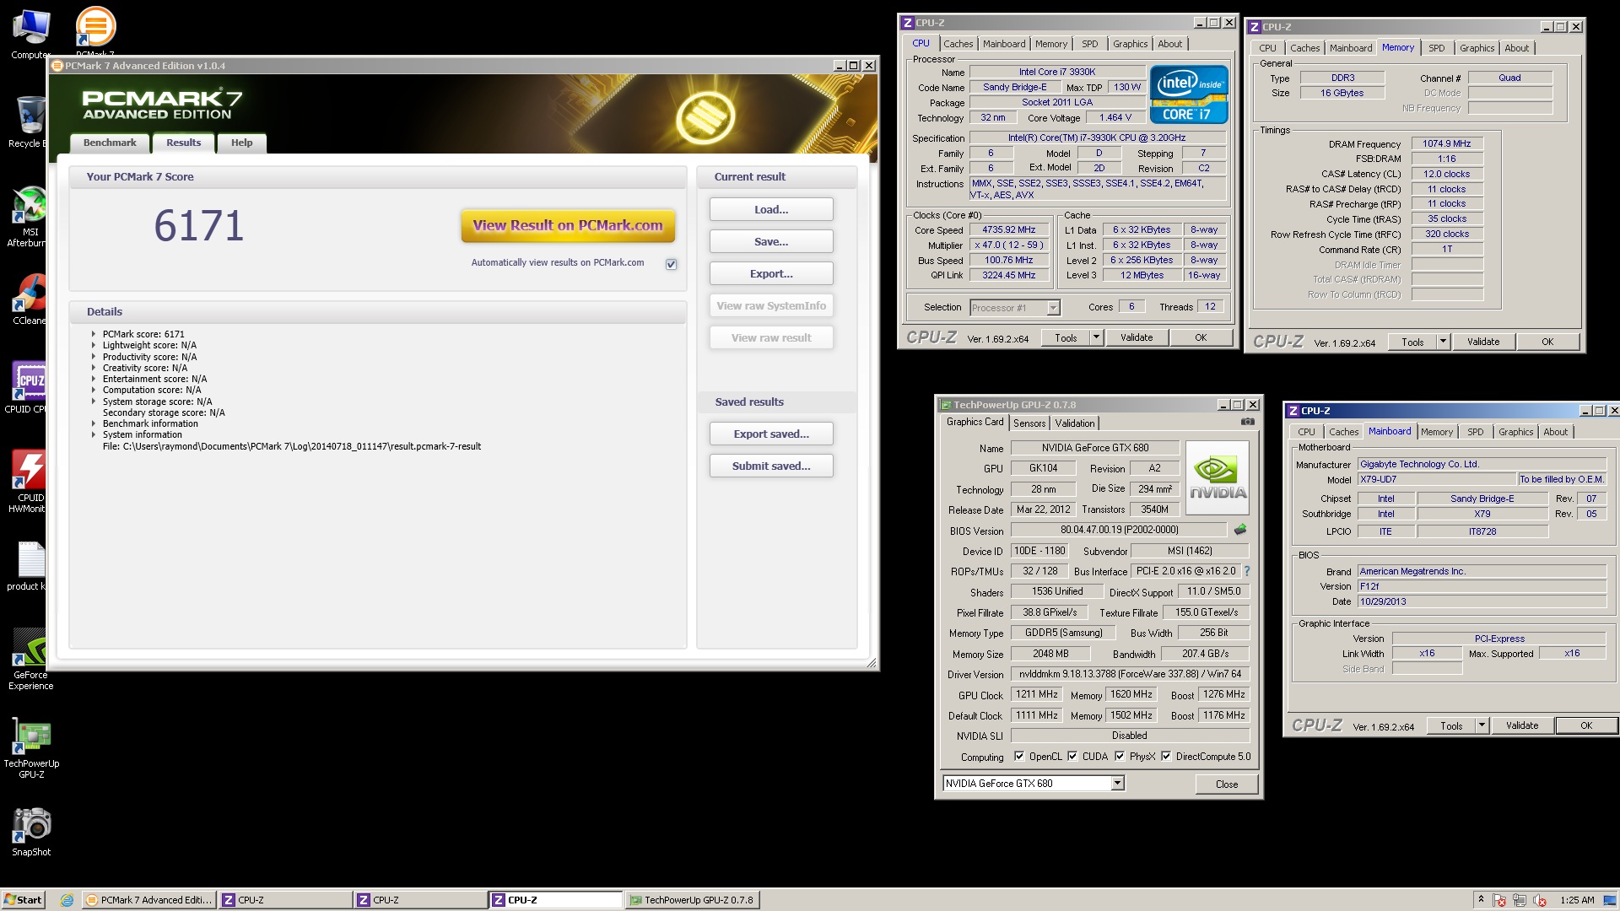Click the Intel Core i7 logo in CPU-Z

click(1188, 94)
